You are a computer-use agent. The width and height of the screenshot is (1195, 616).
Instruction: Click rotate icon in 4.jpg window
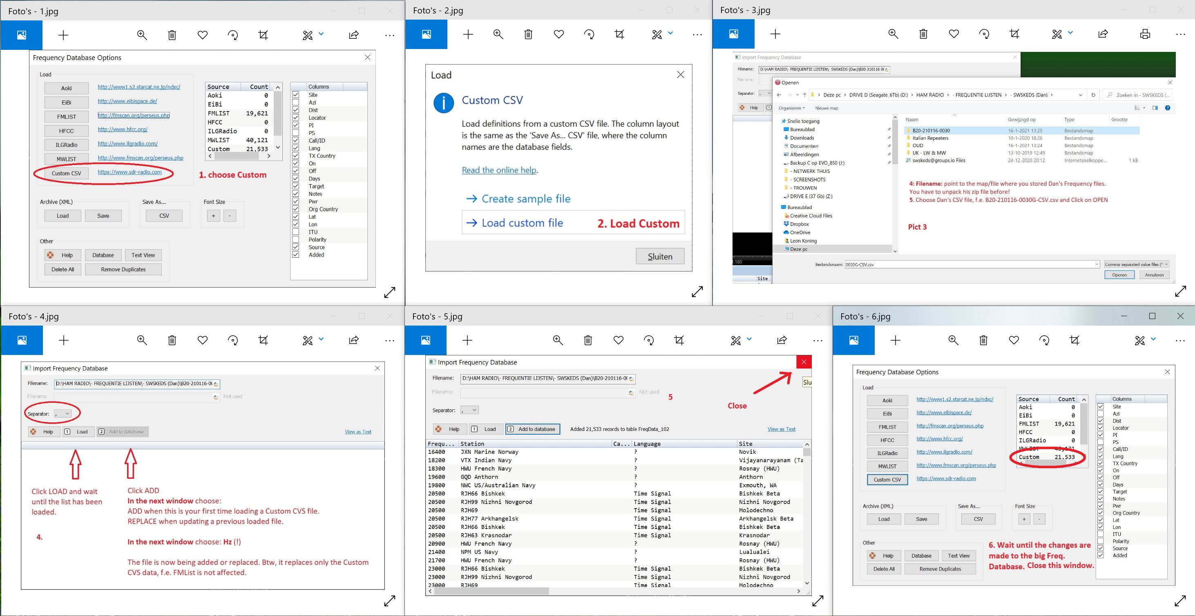(233, 340)
